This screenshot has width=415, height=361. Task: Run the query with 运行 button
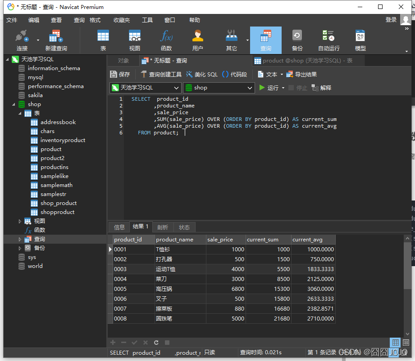pyautogui.click(x=269, y=88)
